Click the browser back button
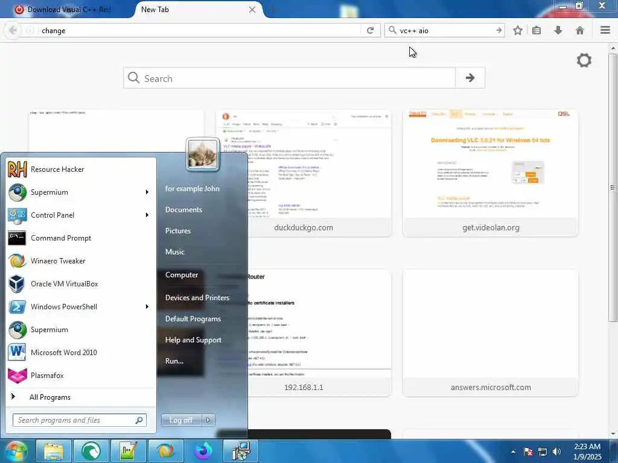 (13, 30)
